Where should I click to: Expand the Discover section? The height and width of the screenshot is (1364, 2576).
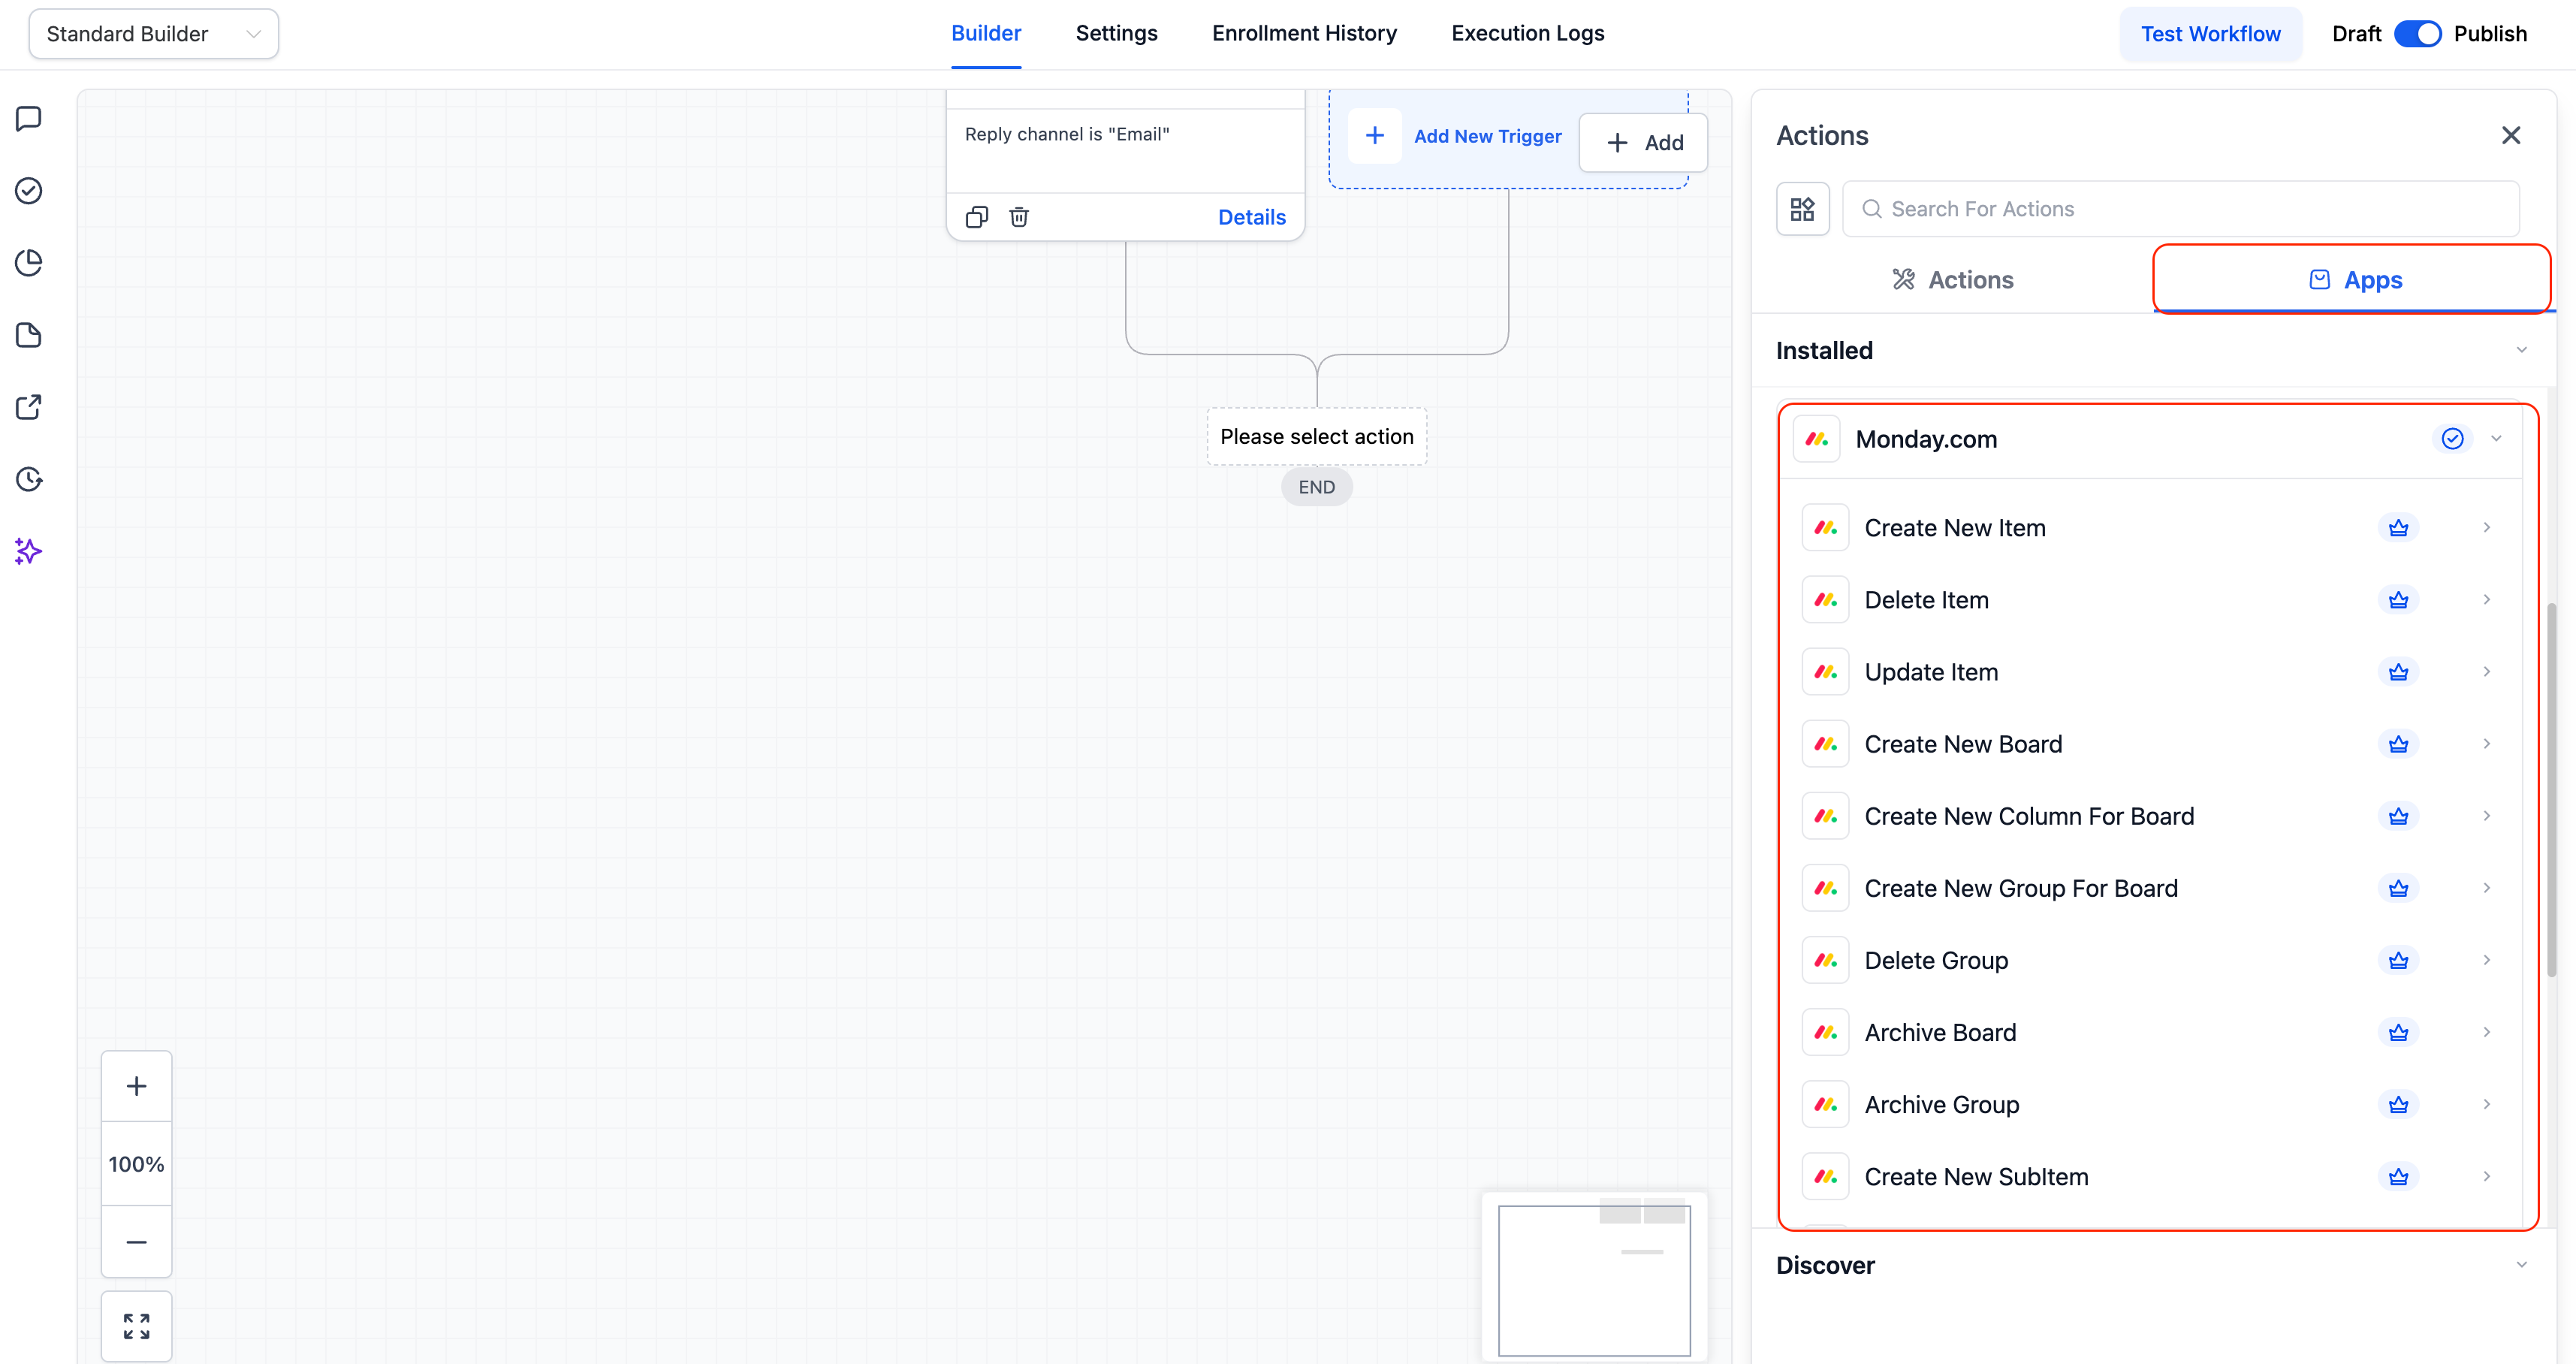(x=2521, y=1265)
